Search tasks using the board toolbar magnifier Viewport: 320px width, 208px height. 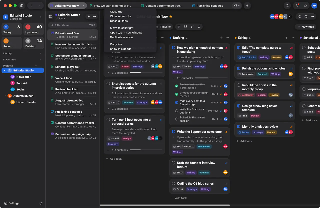[x=199, y=27]
